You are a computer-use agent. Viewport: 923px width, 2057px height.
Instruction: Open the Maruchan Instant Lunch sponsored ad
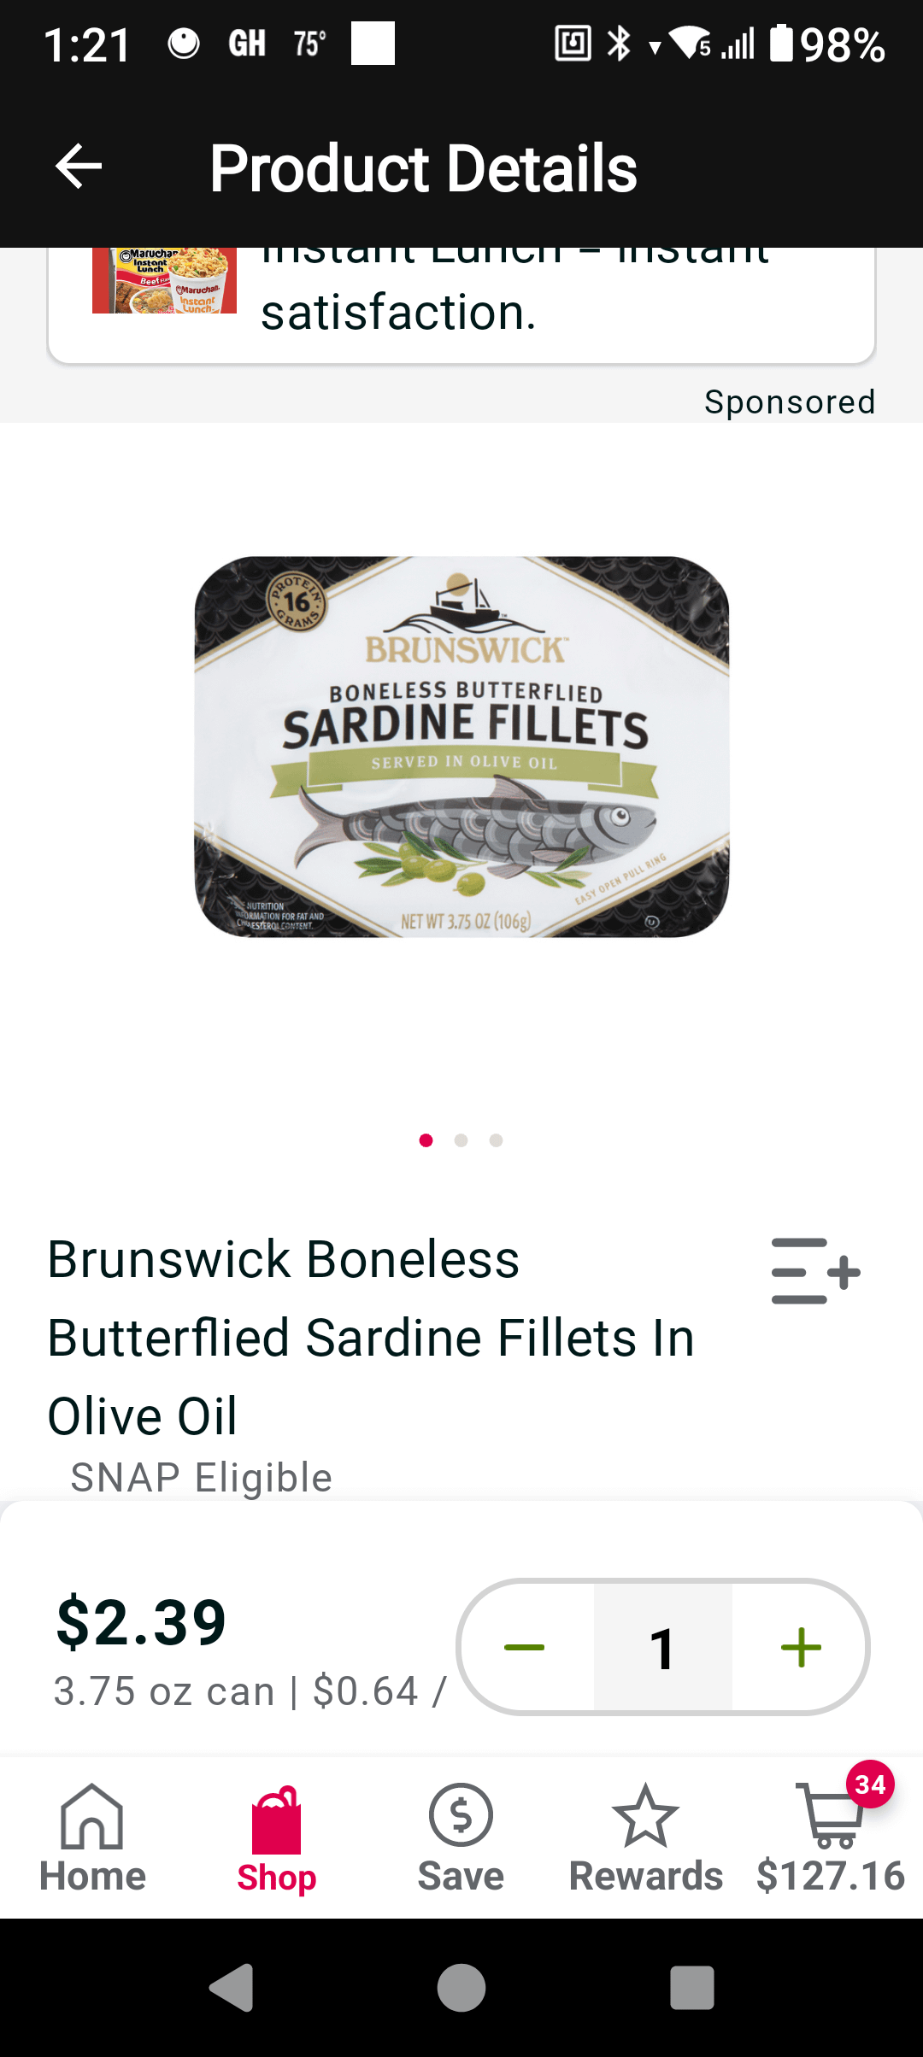click(x=461, y=305)
